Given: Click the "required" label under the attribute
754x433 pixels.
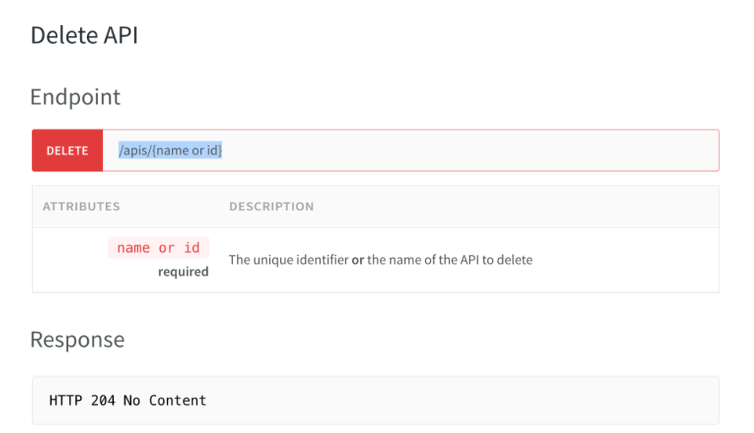Looking at the screenshot, I should tap(184, 272).
